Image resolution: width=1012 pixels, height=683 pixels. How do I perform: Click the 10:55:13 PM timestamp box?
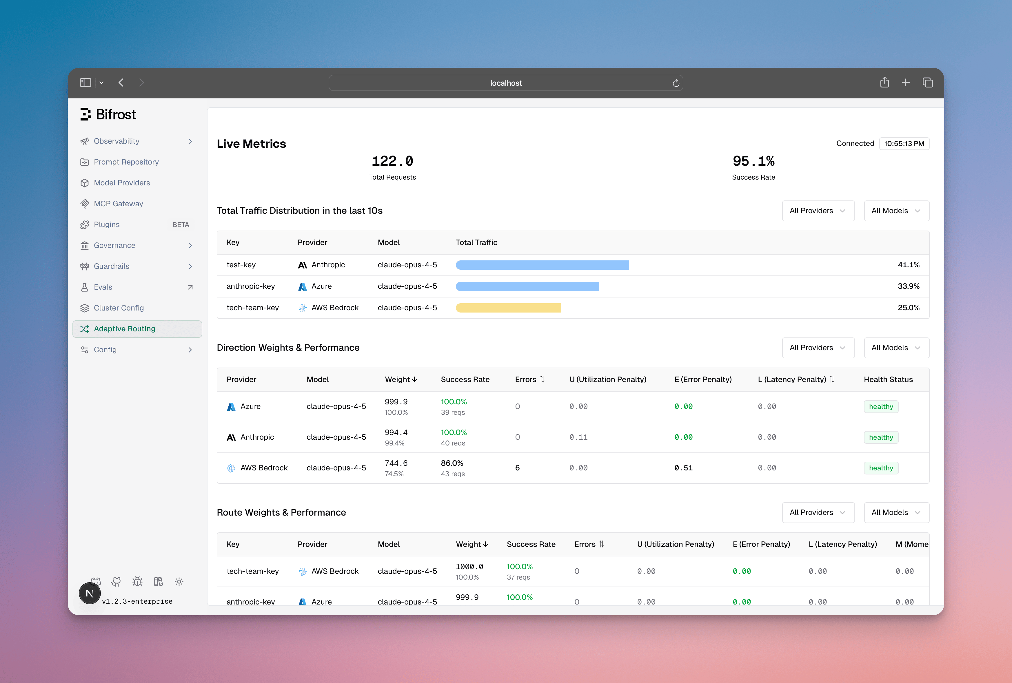pyautogui.click(x=904, y=144)
